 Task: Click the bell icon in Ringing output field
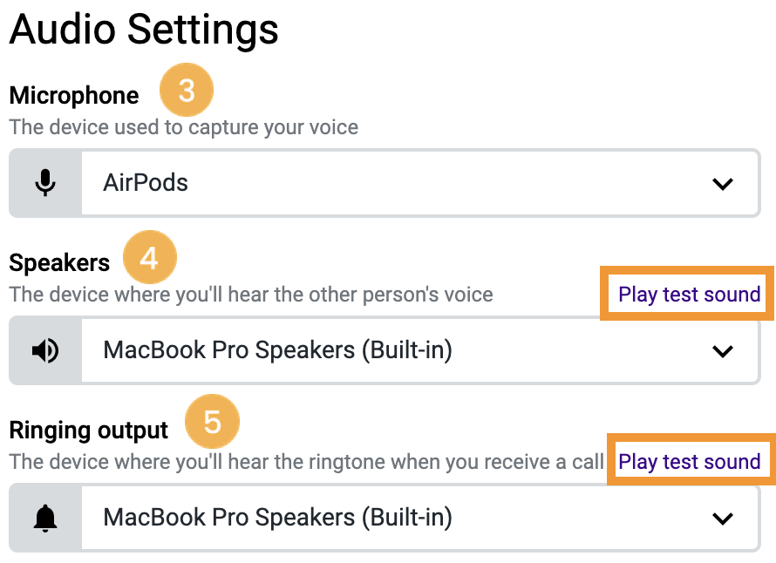[45, 519]
